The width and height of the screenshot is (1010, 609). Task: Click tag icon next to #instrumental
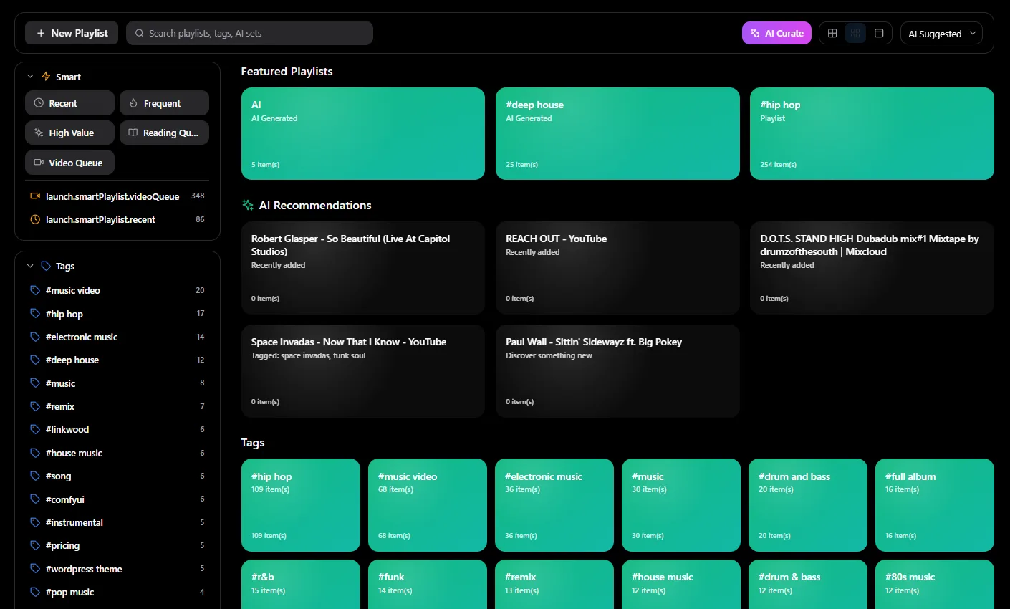tap(35, 522)
